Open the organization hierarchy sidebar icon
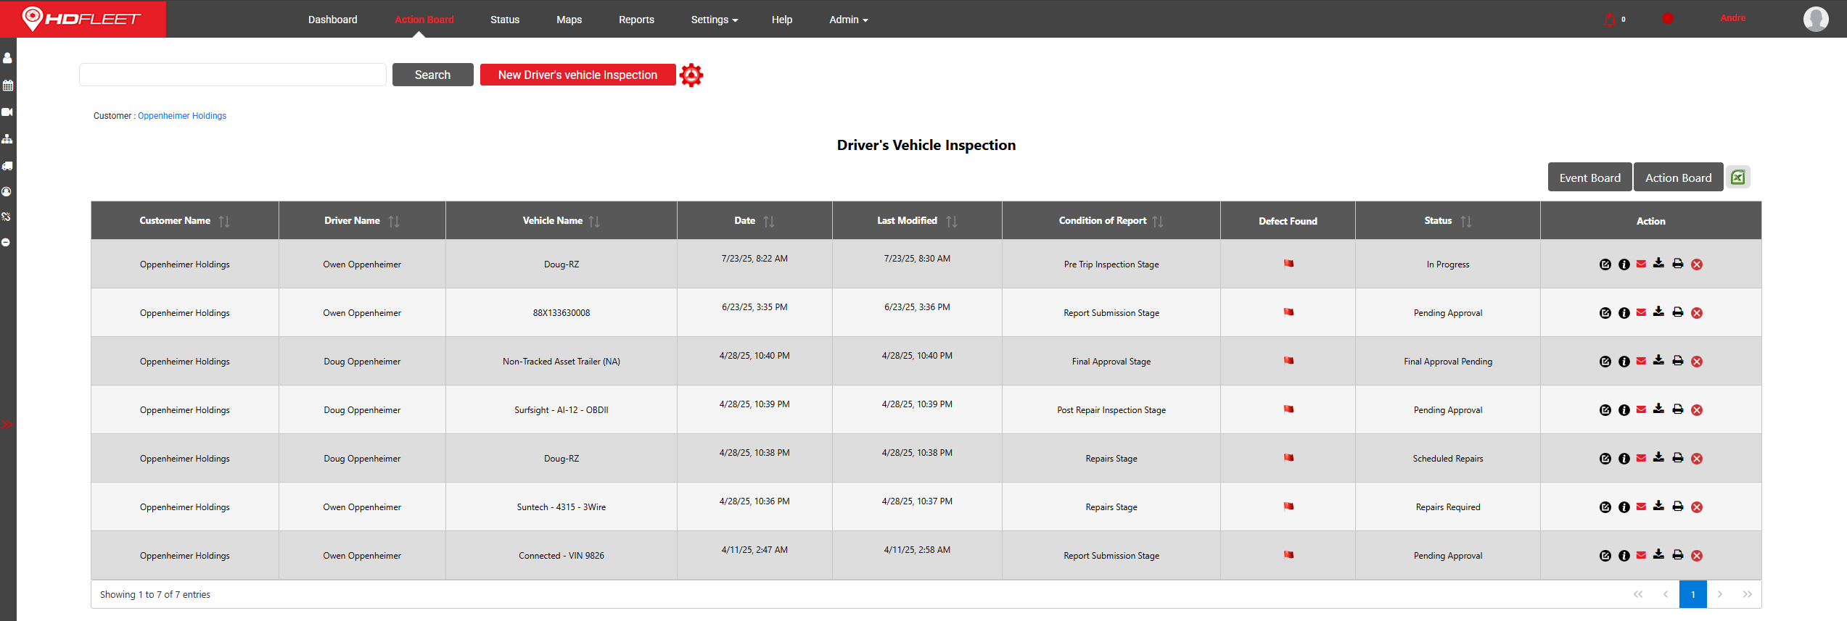 tap(7, 138)
